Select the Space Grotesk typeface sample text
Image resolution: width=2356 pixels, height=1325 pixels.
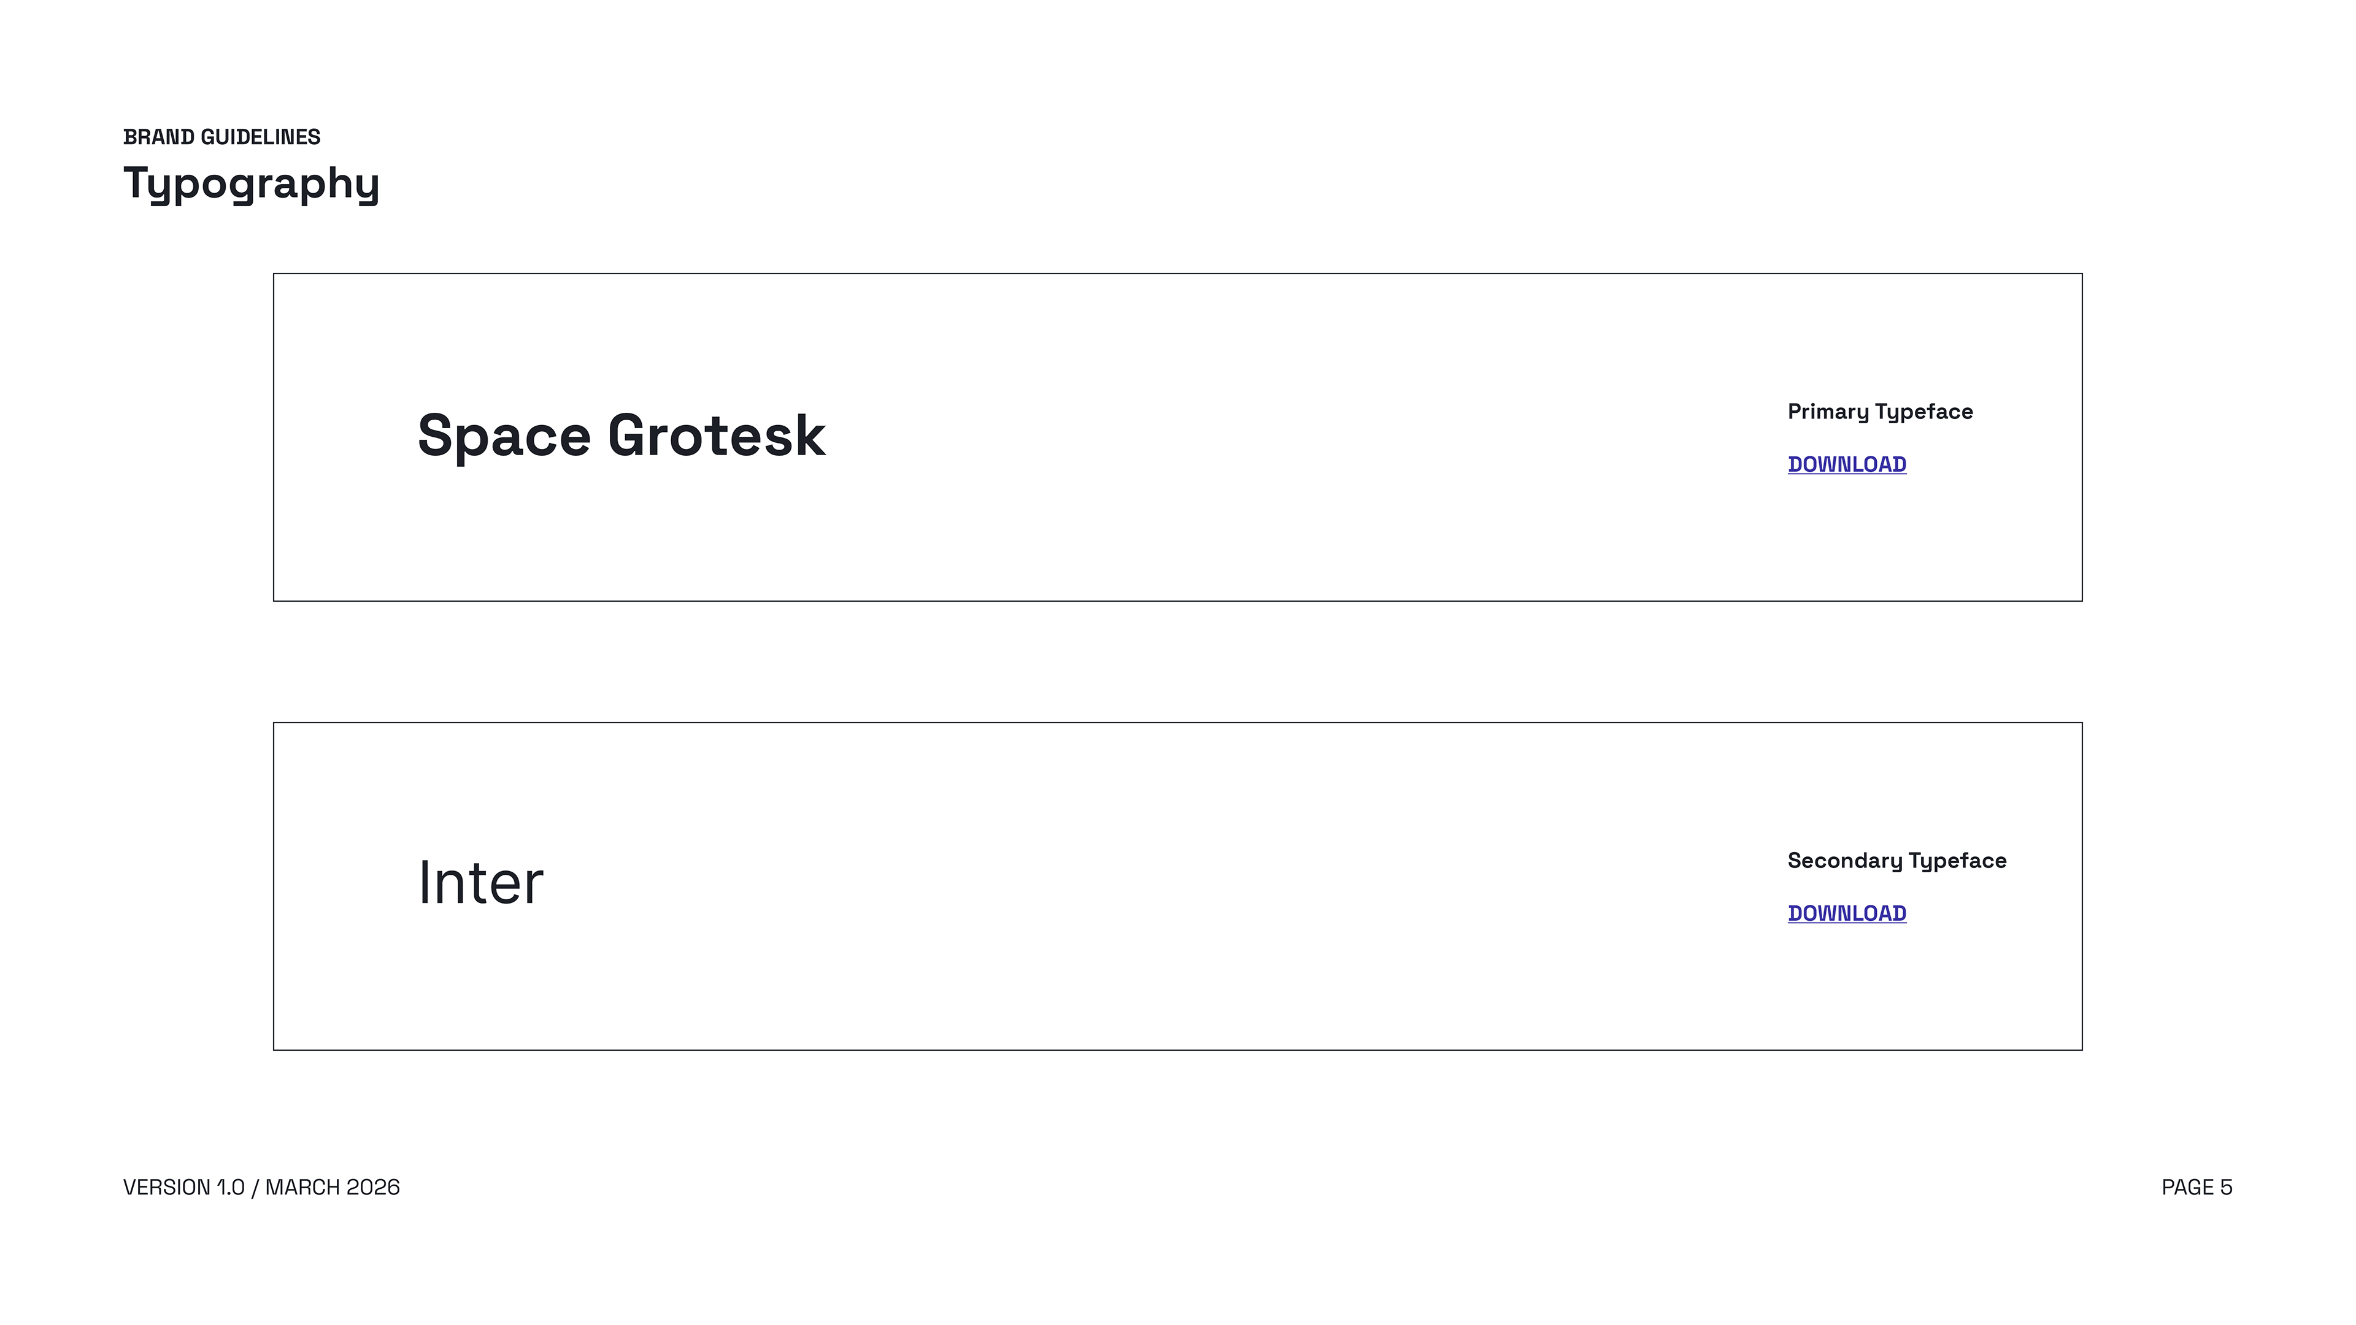621,436
